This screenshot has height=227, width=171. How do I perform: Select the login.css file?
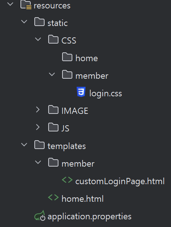point(106,93)
